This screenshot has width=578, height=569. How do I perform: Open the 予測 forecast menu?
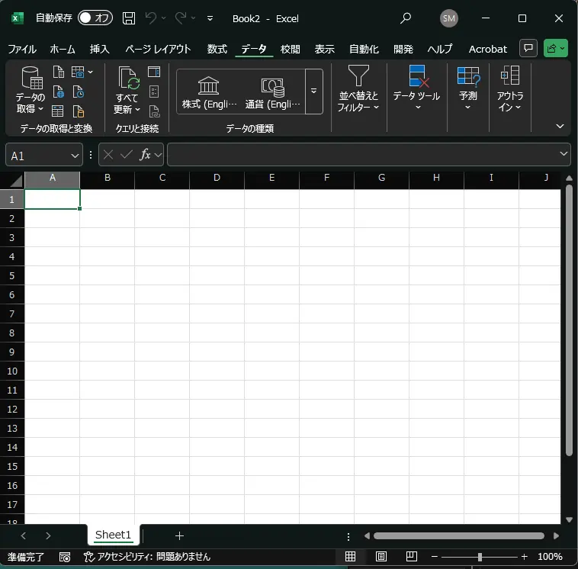tap(467, 88)
